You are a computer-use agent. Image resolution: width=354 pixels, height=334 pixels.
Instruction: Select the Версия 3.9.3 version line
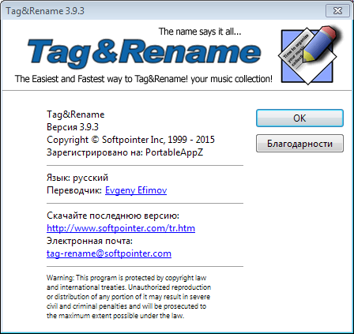[x=73, y=127]
